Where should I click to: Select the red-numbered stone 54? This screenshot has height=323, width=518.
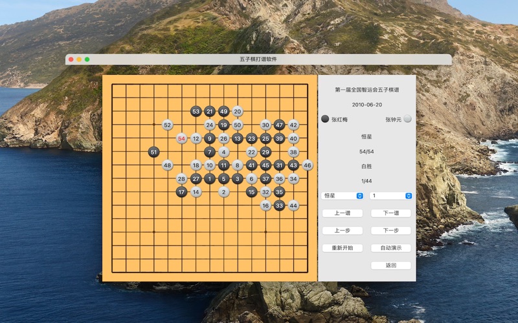[x=182, y=138]
